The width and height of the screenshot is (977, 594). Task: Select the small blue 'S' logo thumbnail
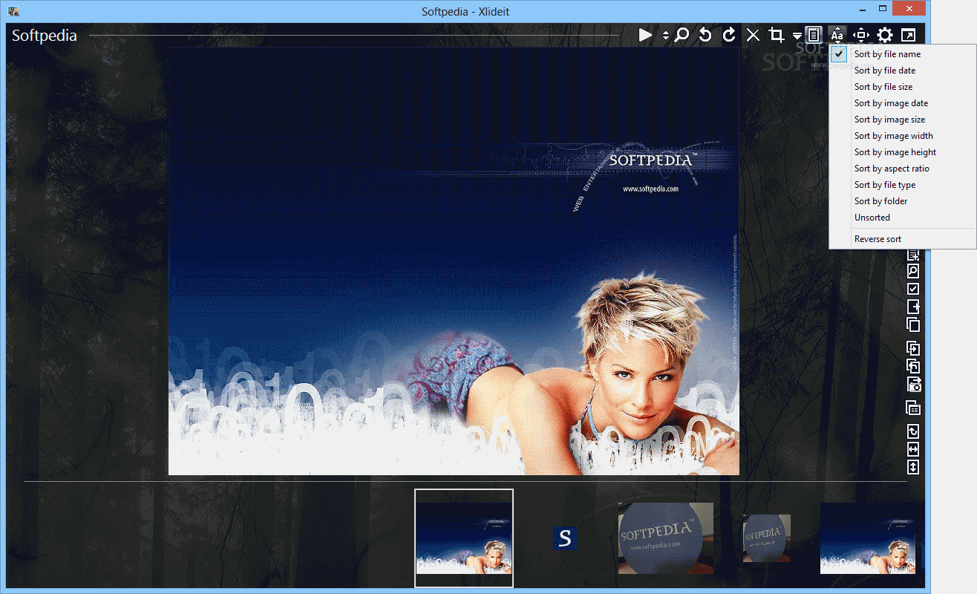click(x=565, y=538)
